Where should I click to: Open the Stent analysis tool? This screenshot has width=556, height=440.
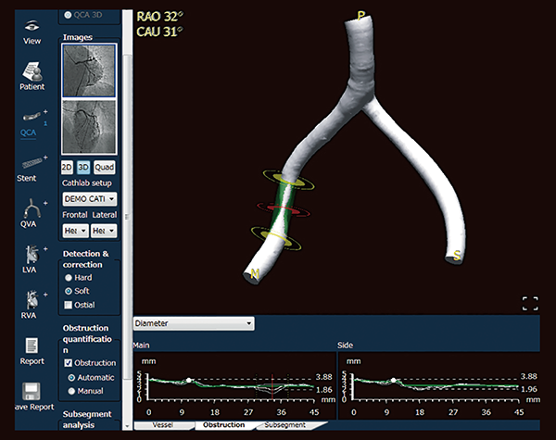pos(32,163)
